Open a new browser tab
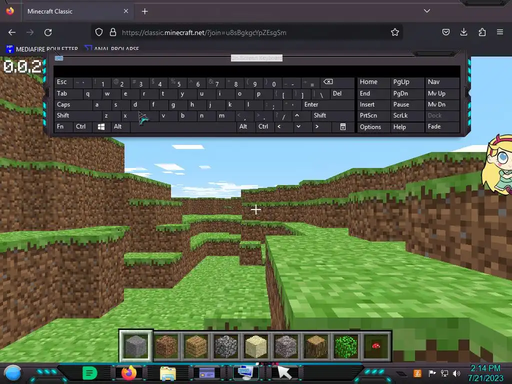Screen dimensions: 512x384 tap(144, 11)
